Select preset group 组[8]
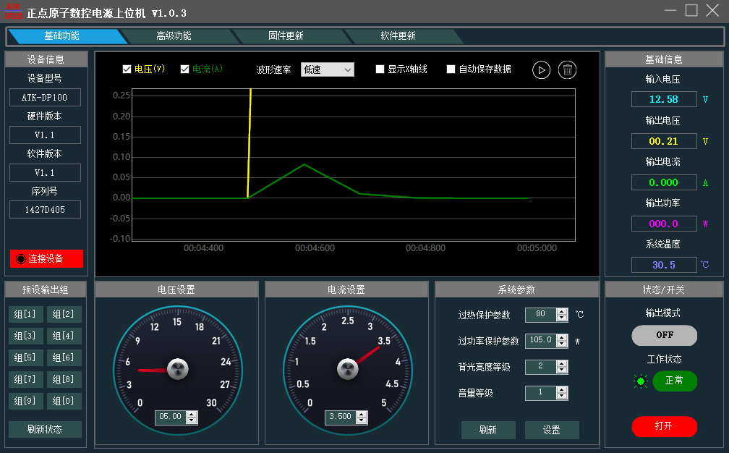The image size is (729, 453). pyautogui.click(x=64, y=379)
